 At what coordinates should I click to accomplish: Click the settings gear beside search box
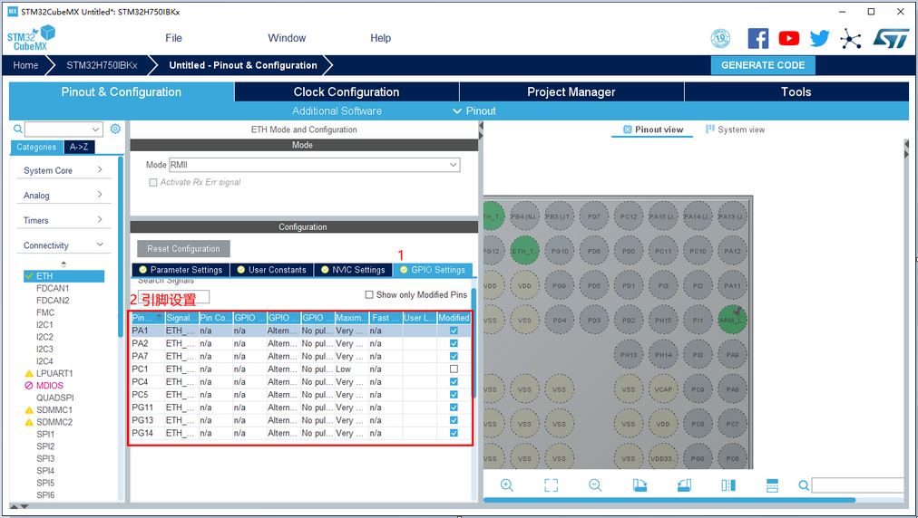pos(115,129)
